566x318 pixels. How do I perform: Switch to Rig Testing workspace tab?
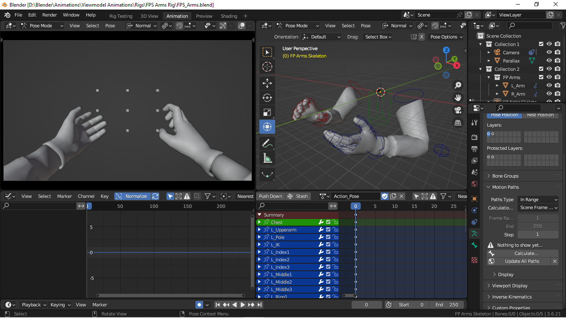[121, 16]
